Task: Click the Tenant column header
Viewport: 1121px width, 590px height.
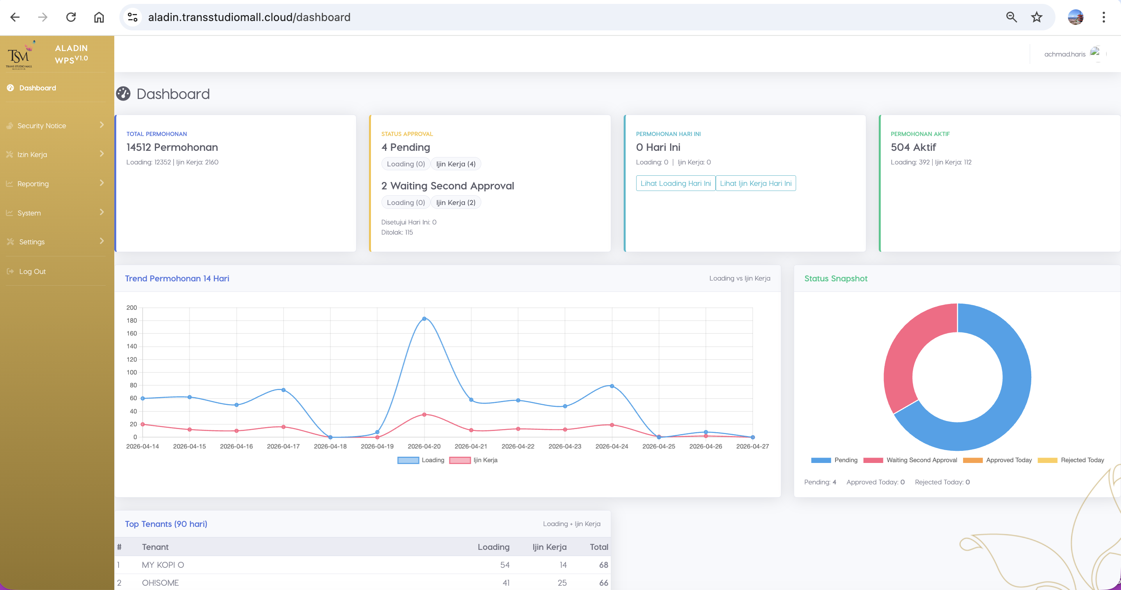Action: point(155,547)
